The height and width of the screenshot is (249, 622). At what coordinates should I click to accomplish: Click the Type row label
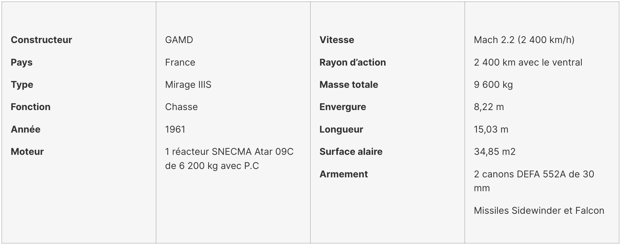(22, 85)
